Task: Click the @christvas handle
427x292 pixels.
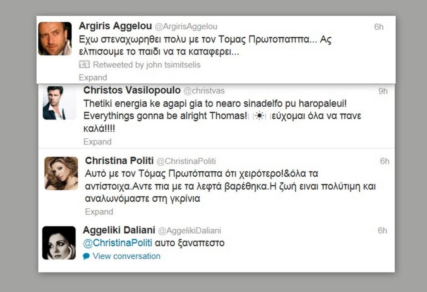Action: tap(204, 91)
